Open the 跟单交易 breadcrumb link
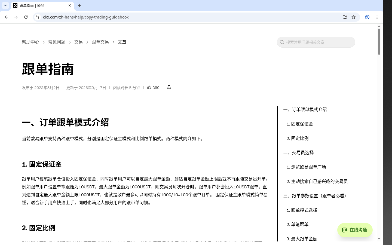392x245 pixels. click(x=100, y=42)
